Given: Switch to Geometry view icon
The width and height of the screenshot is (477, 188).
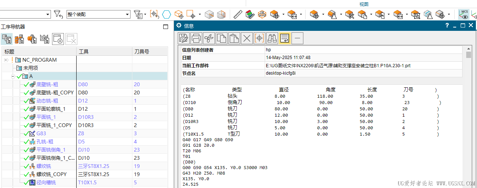Looking at the screenshot, I should 32,39.
